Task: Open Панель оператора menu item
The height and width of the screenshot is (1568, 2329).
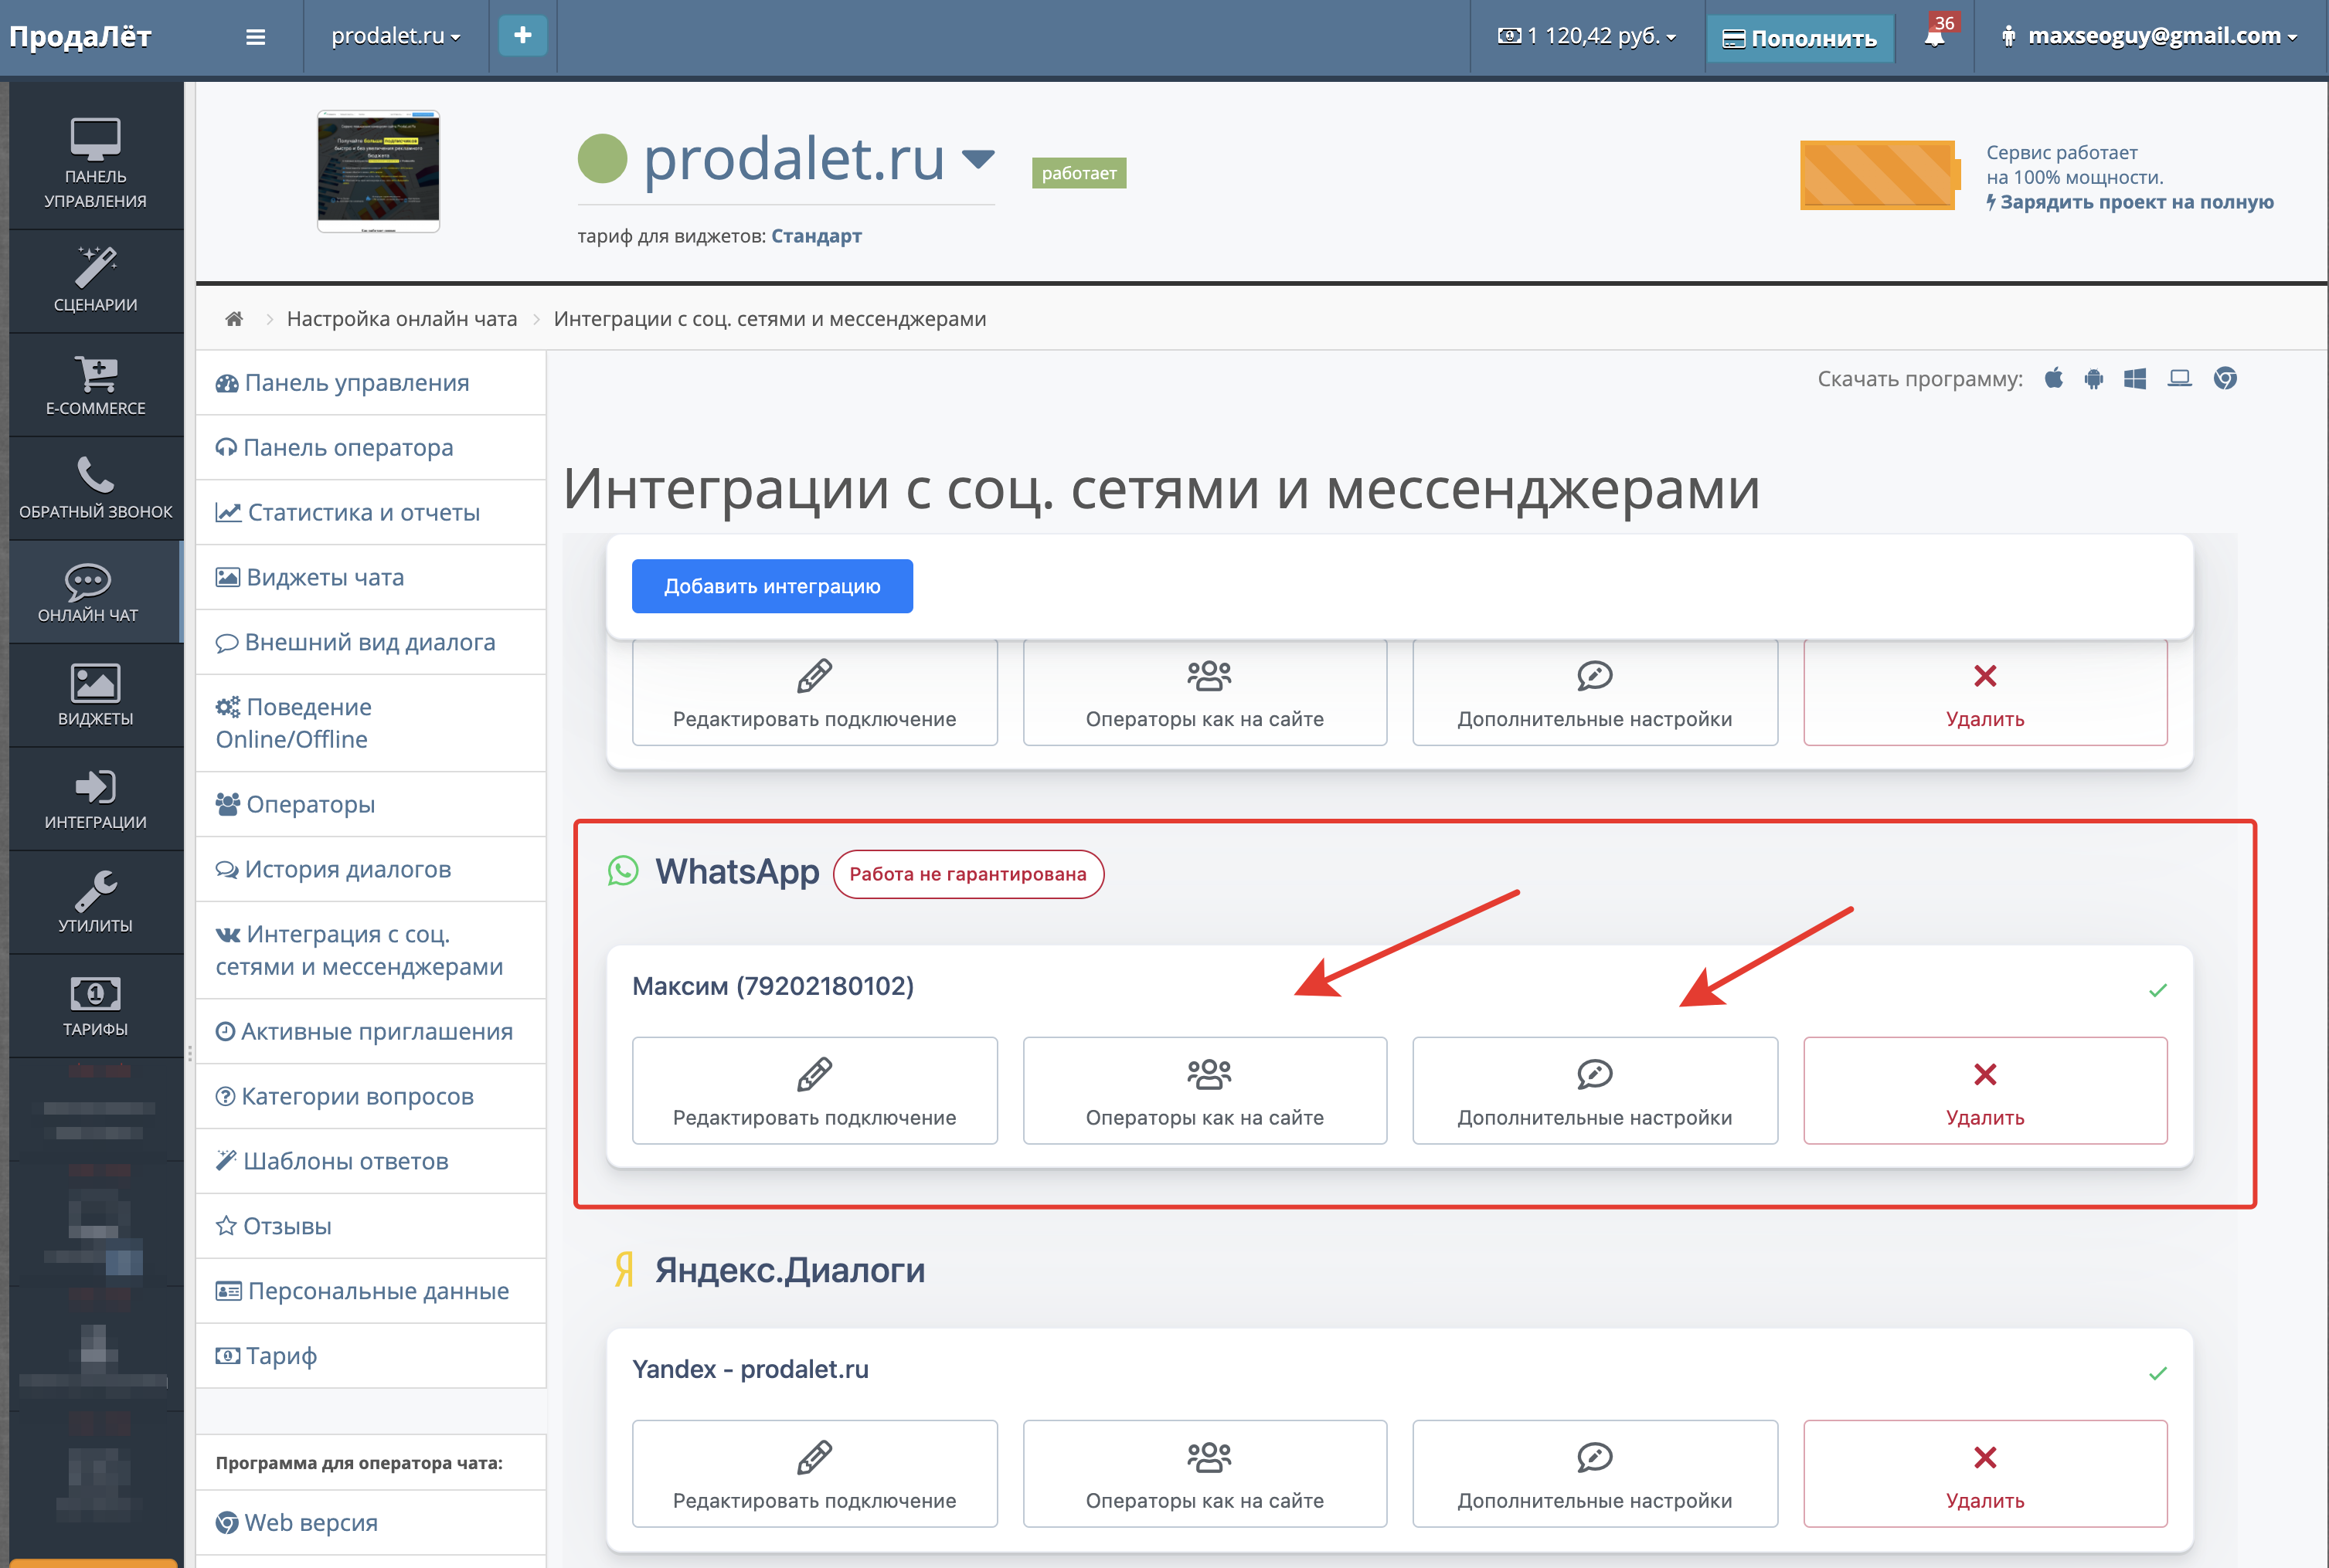Action: pyautogui.click(x=370, y=448)
